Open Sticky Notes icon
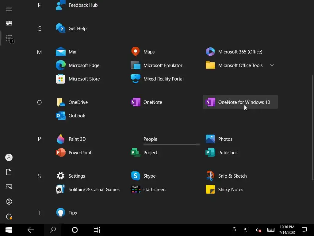The image size is (314, 236). pos(210,189)
